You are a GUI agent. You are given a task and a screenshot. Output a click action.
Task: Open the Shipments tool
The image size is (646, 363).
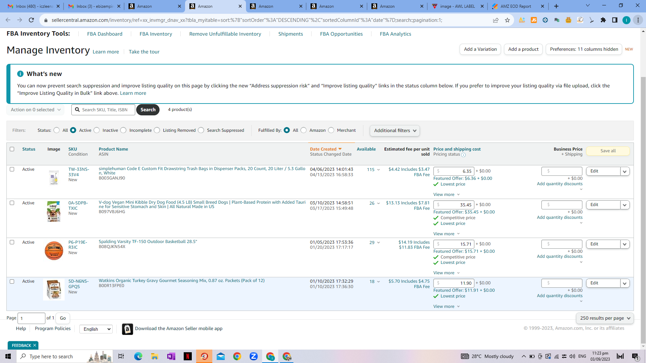click(291, 34)
